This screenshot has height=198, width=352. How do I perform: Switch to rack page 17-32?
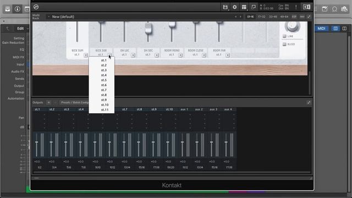tap(262, 16)
